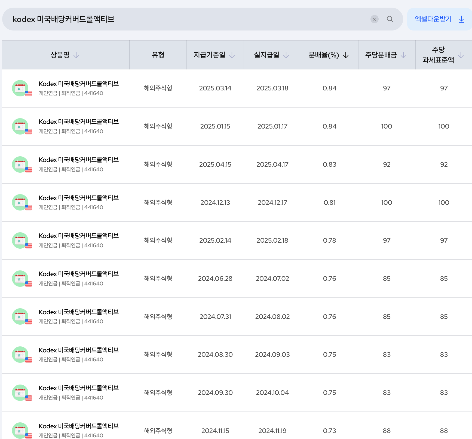Click the date 2024.09.30 cell
This screenshot has width=472, height=439.
[215, 393]
